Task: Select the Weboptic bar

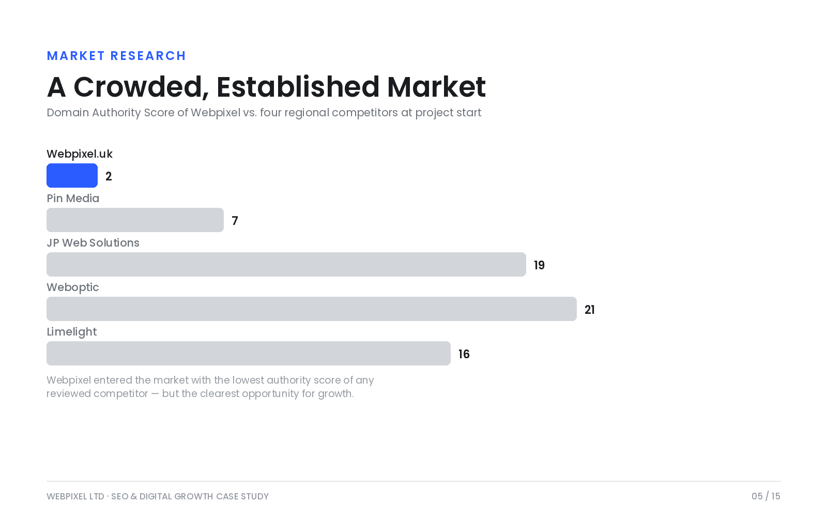Action: tap(312, 309)
